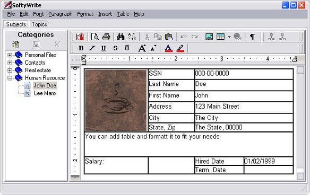The height and width of the screenshot is (195, 310).
Task: Open the Font menu
Action: [38, 14]
